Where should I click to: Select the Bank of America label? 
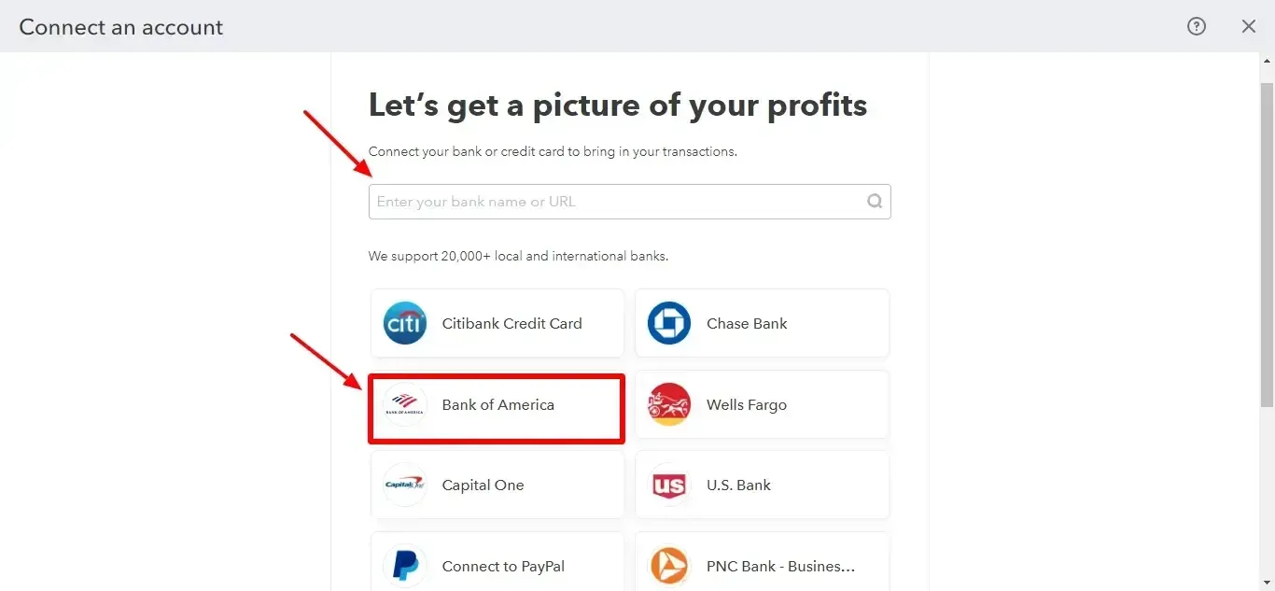coord(498,405)
